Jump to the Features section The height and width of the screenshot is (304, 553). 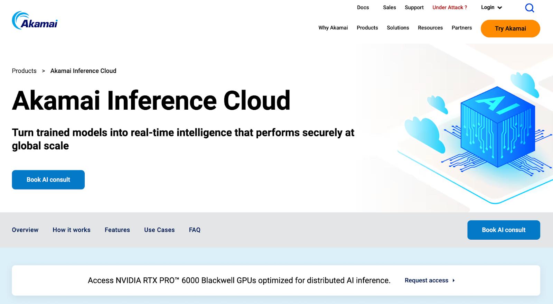pos(117,230)
